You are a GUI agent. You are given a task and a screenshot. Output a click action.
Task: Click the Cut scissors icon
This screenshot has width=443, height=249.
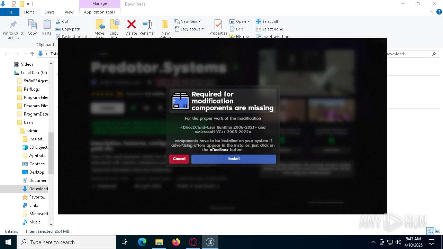click(58, 21)
